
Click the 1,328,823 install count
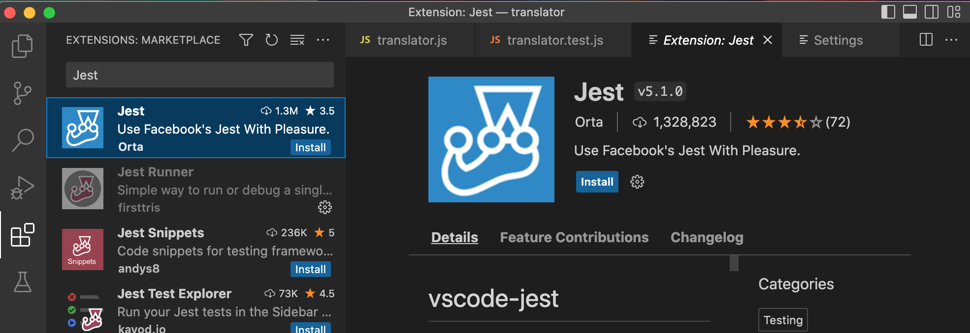(675, 122)
